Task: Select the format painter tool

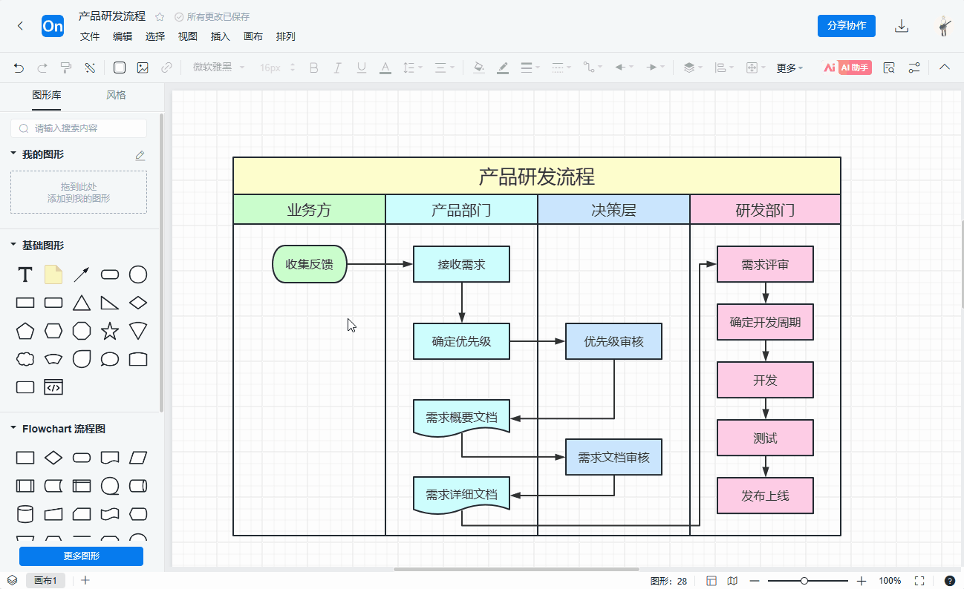Action: coord(66,68)
